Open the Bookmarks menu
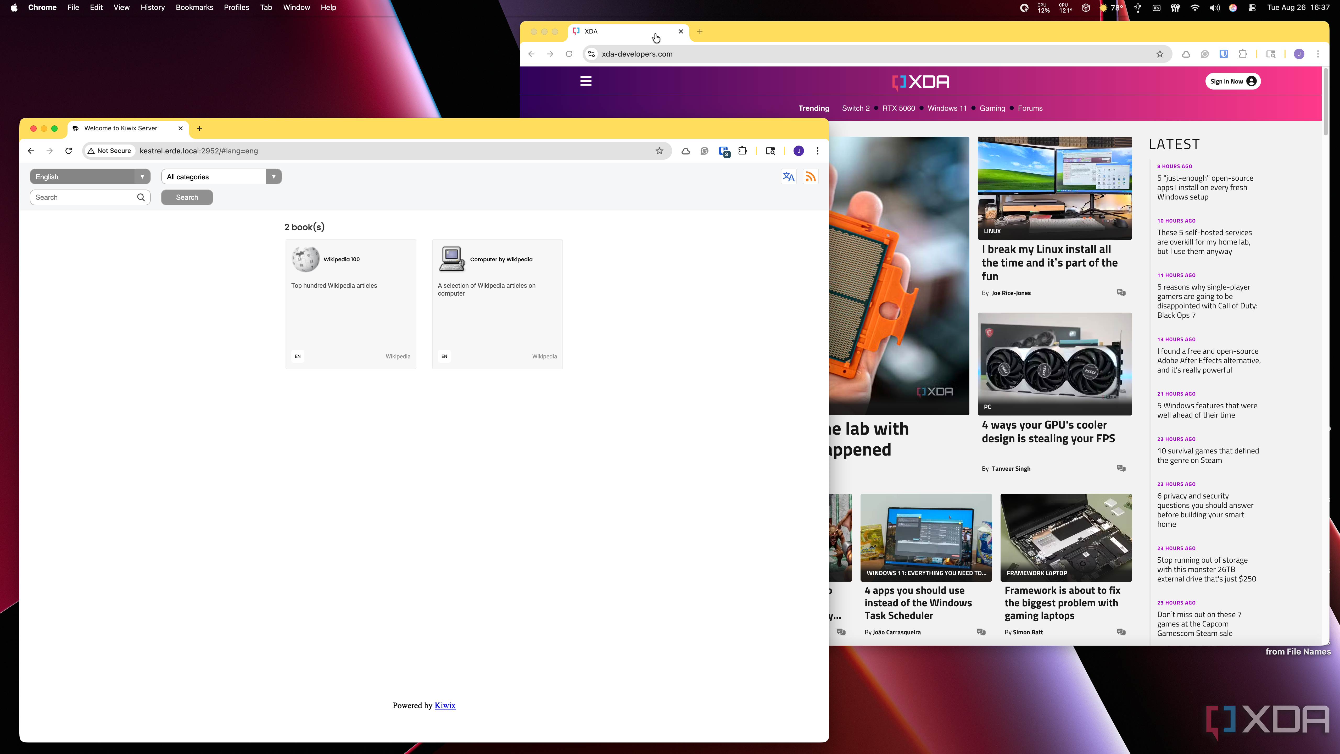This screenshot has height=754, width=1340. [x=194, y=7]
